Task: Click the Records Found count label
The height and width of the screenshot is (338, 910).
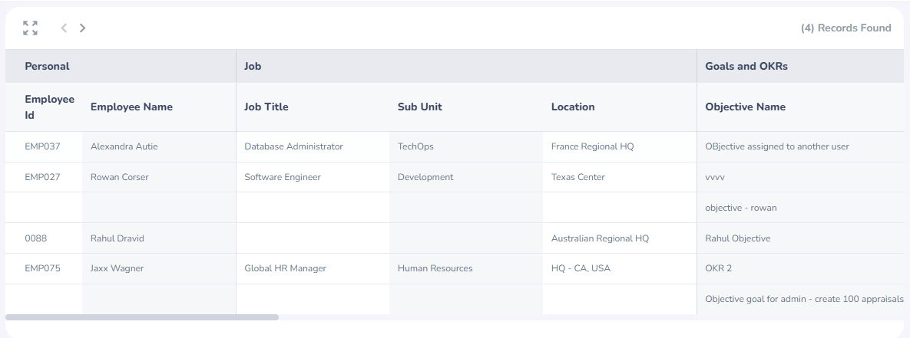Action: pos(845,28)
